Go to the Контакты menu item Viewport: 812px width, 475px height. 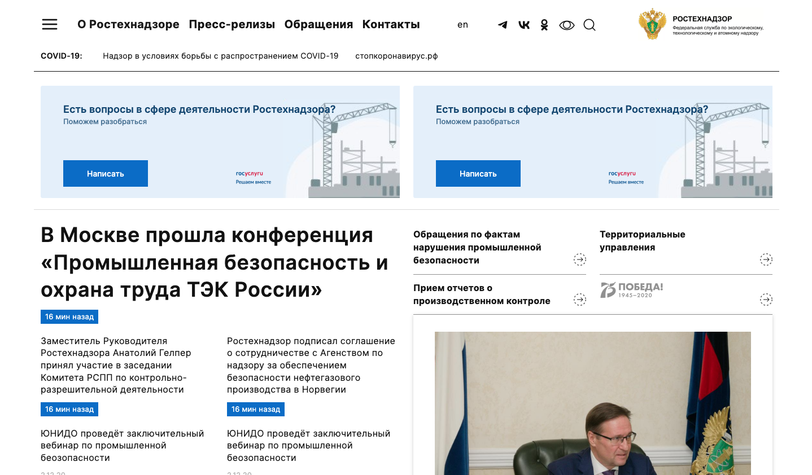coord(391,24)
